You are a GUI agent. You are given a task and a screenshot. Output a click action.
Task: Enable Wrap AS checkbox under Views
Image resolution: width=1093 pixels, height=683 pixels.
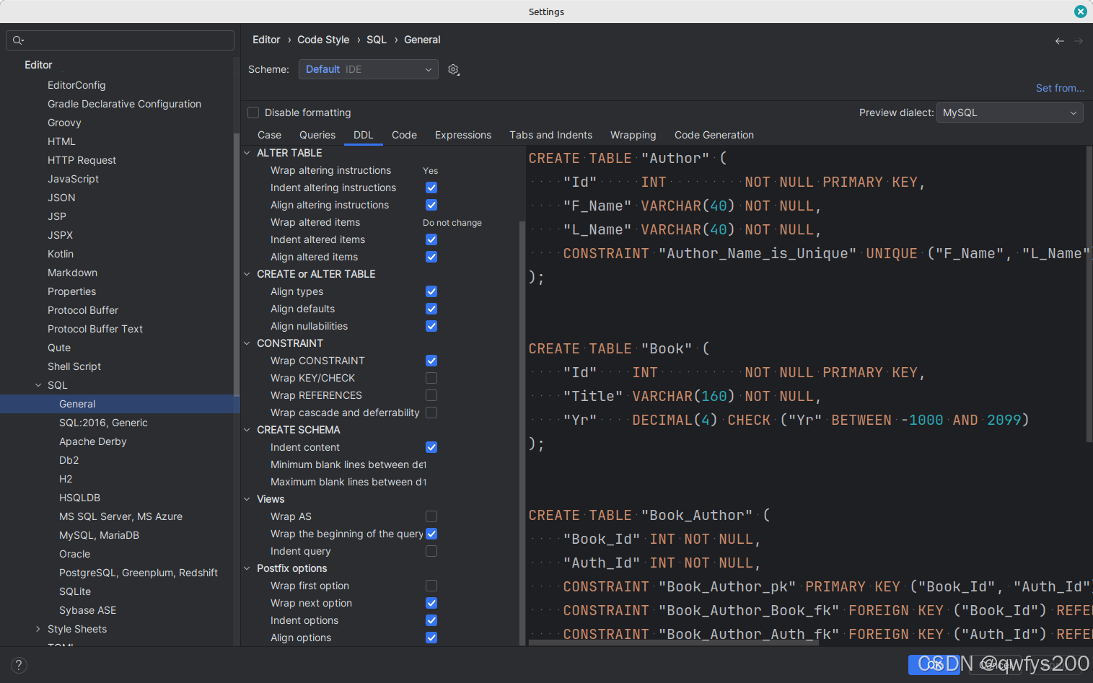(x=431, y=516)
